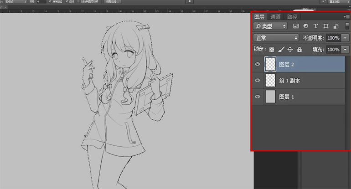Click the smart object filter icon
Image resolution: width=351 pixels, height=189 pixels.
335,26
